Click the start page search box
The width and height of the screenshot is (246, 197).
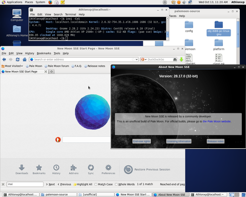tap(87, 140)
